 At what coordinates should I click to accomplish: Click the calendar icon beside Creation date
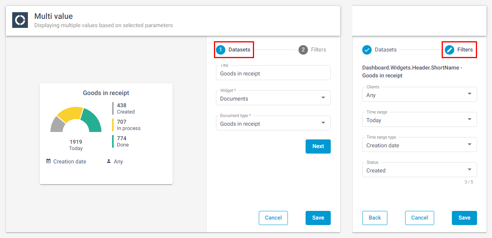(48, 161)
